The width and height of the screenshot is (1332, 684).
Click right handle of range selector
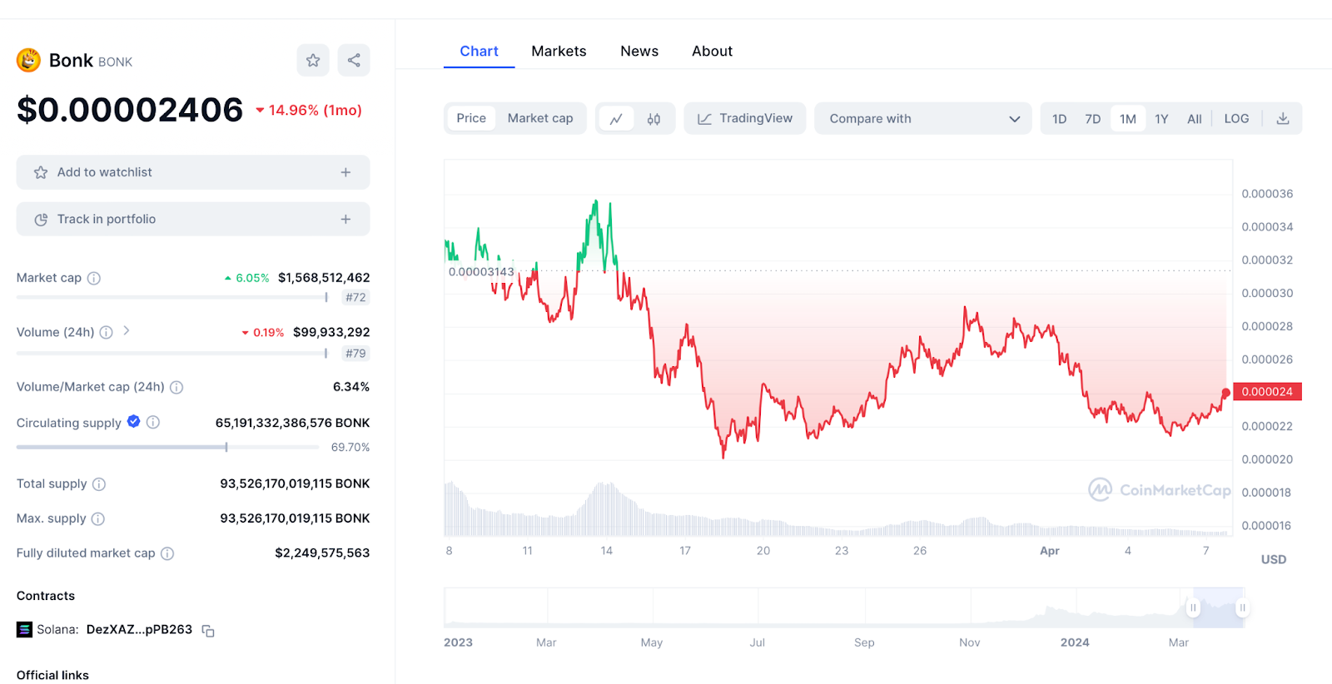point(1242,607)
